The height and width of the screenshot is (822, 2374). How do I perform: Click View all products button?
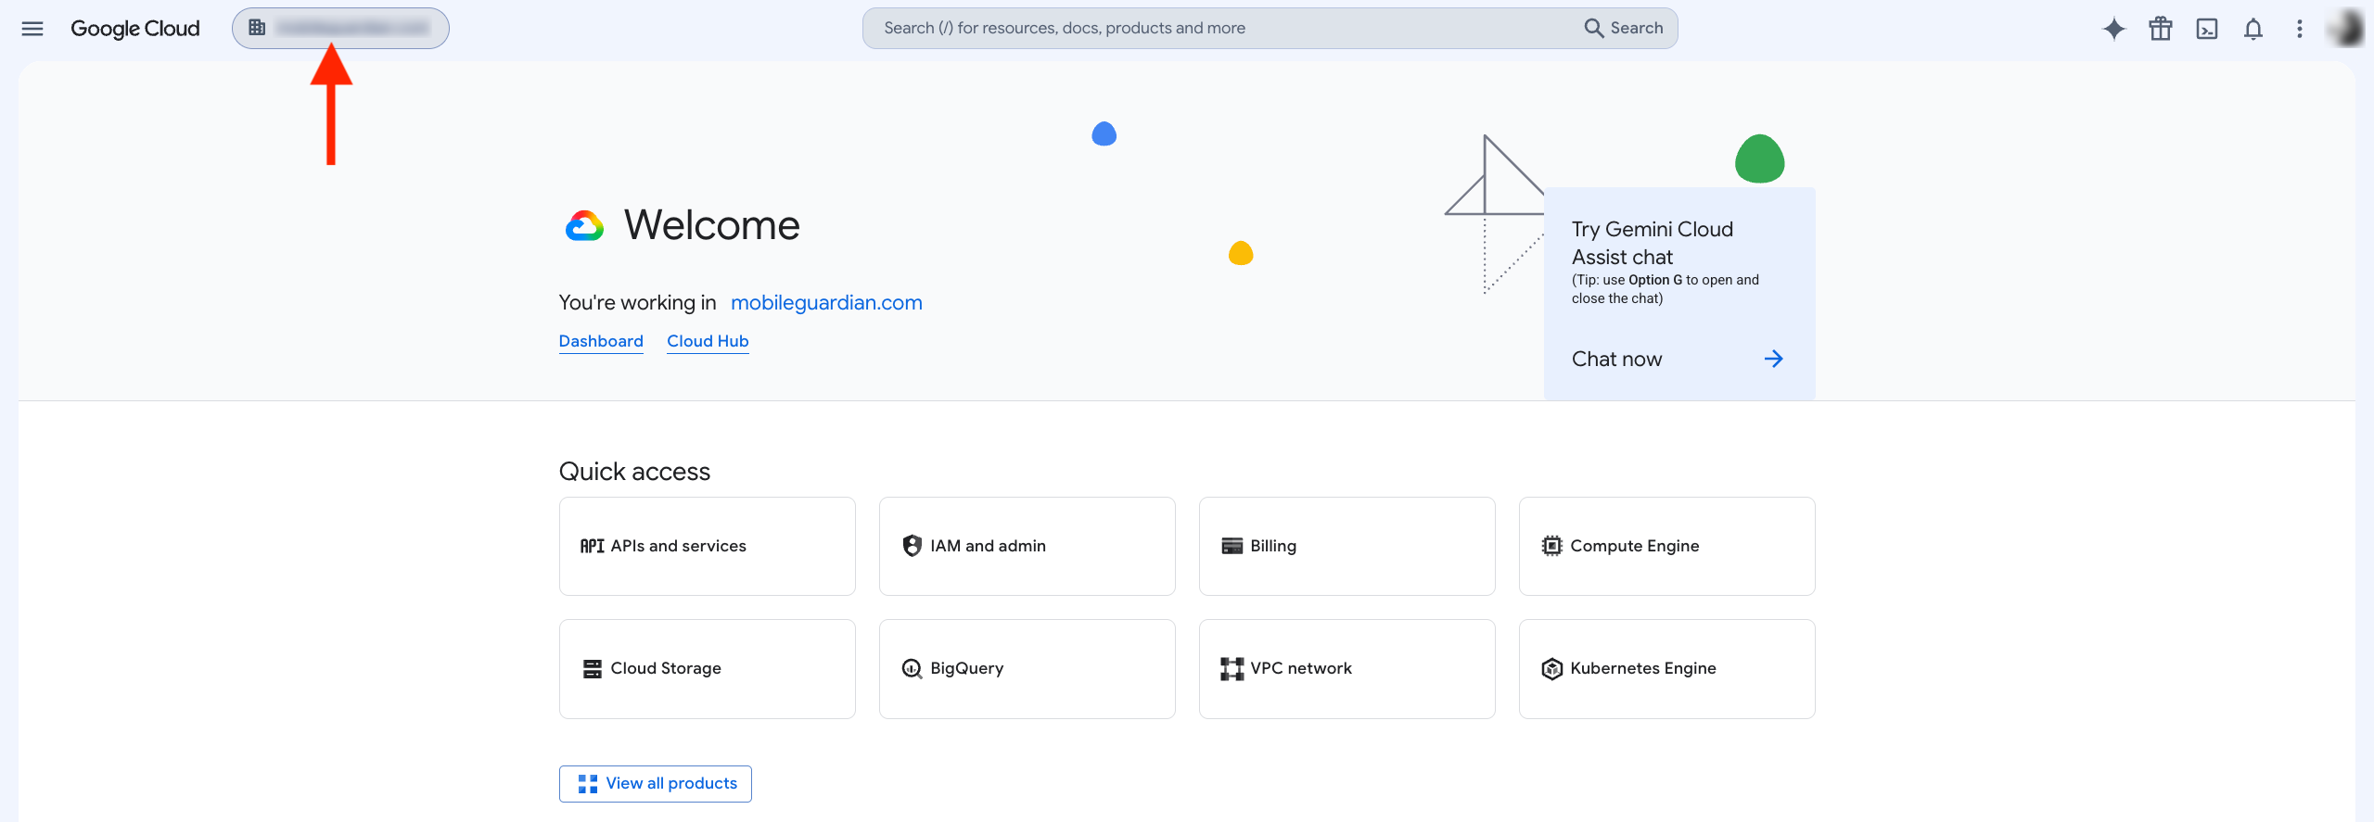656,784
